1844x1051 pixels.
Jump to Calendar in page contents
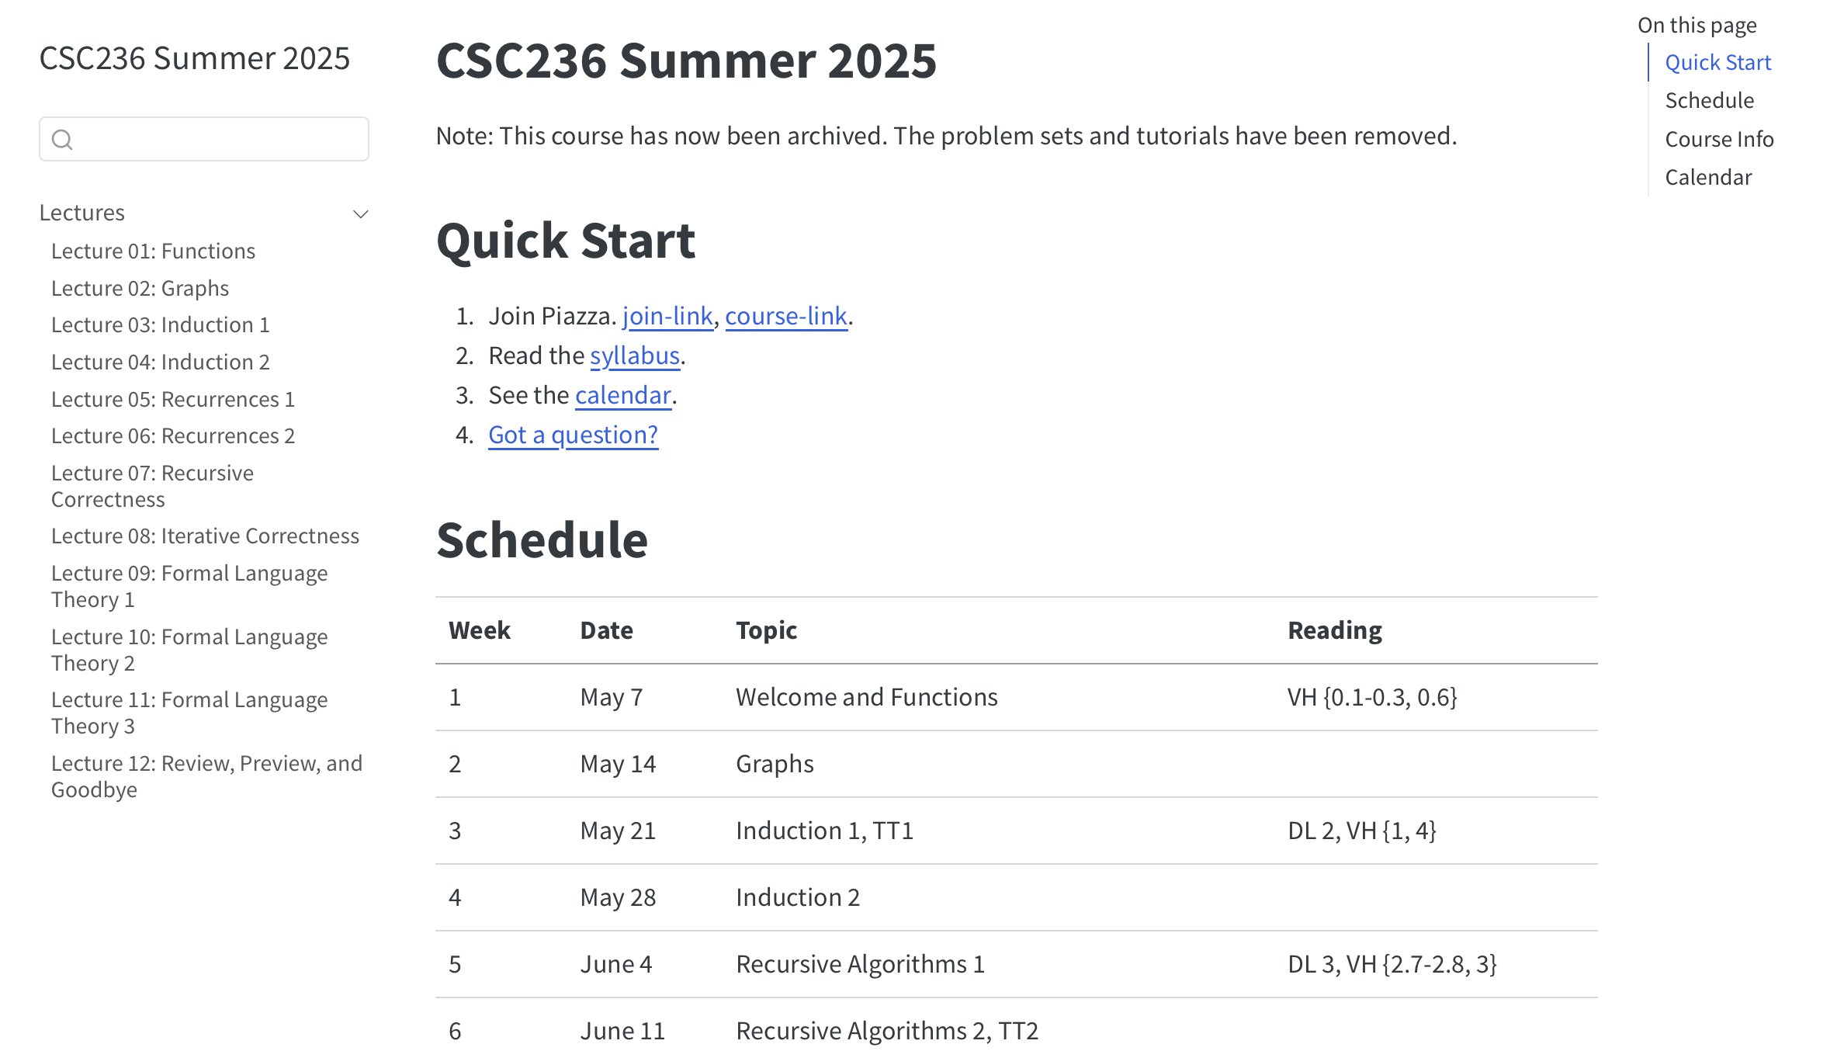pyautogui.click(x=1708, y=178)
